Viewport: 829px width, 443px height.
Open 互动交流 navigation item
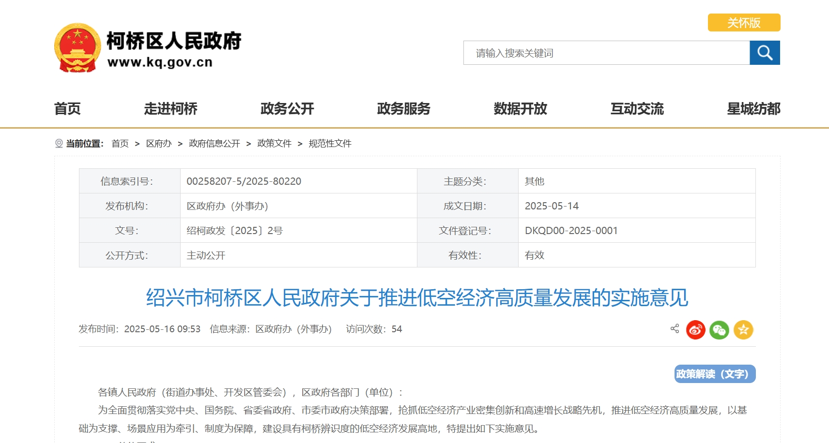pyautogui.click(x=637, y=109)
